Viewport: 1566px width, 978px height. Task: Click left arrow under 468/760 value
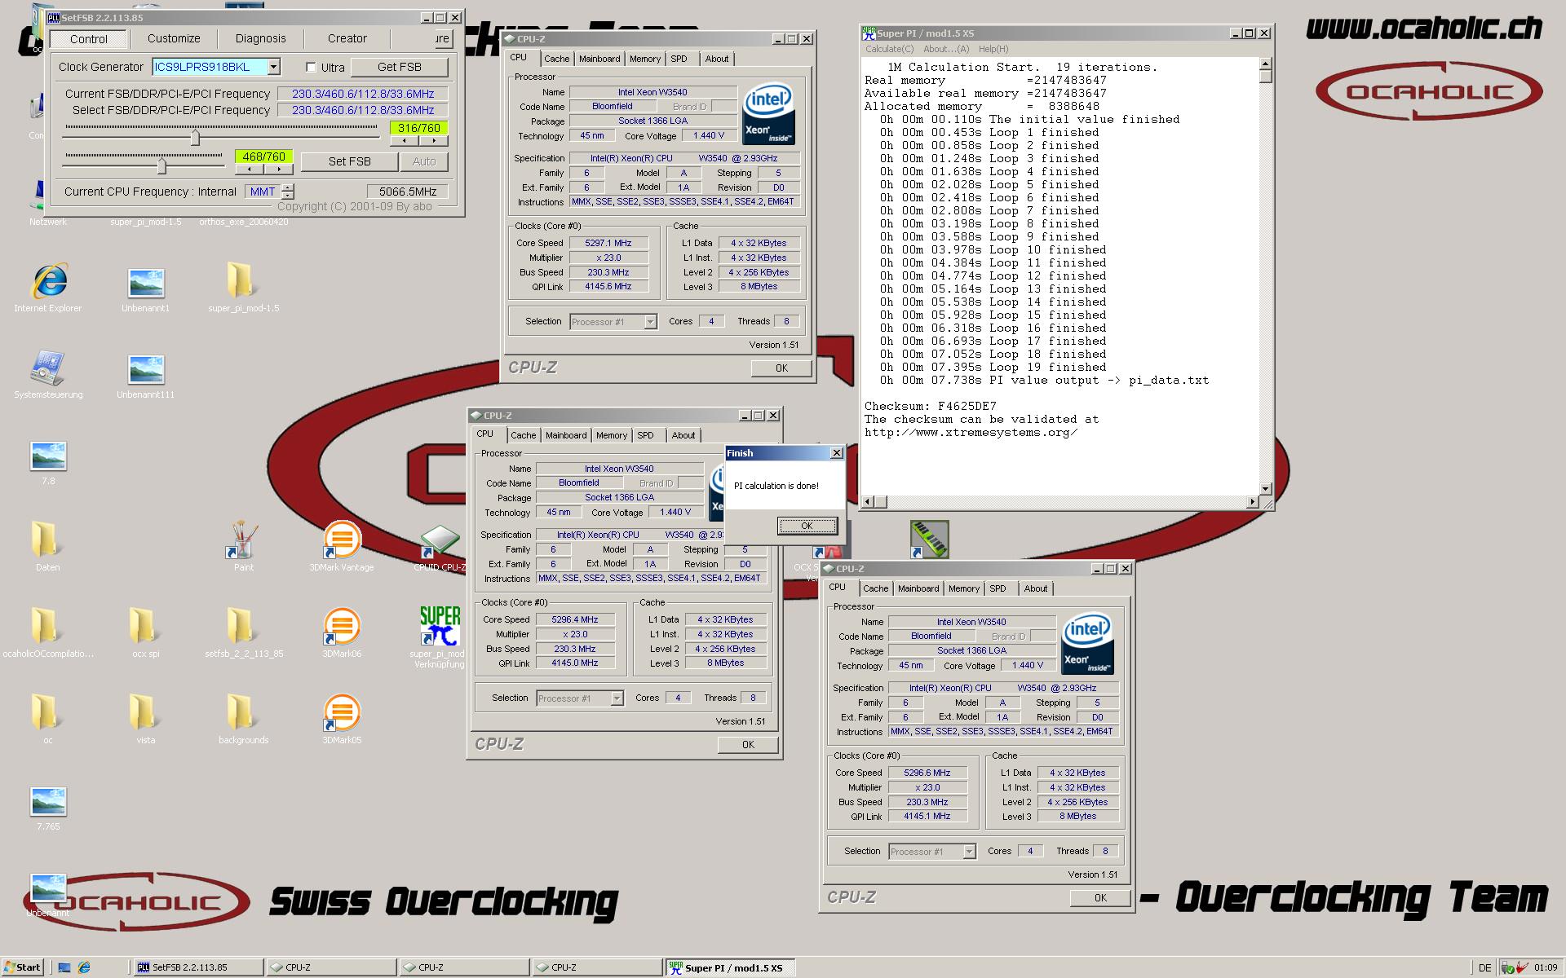coord(249,169)
